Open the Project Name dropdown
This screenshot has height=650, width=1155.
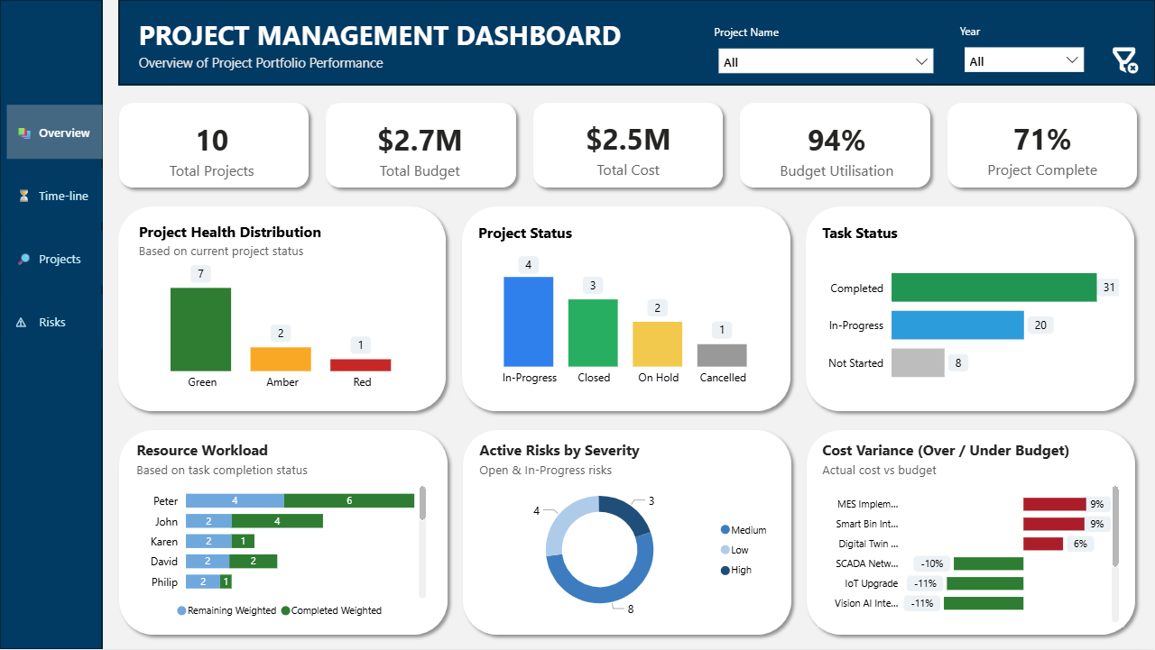825,62
